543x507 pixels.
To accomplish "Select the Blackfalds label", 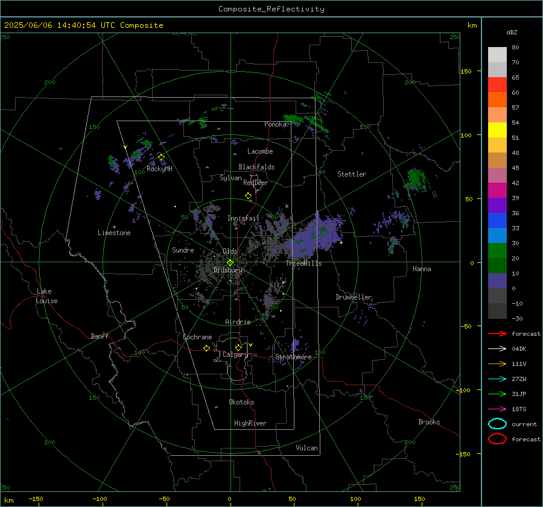I will 256,167.
